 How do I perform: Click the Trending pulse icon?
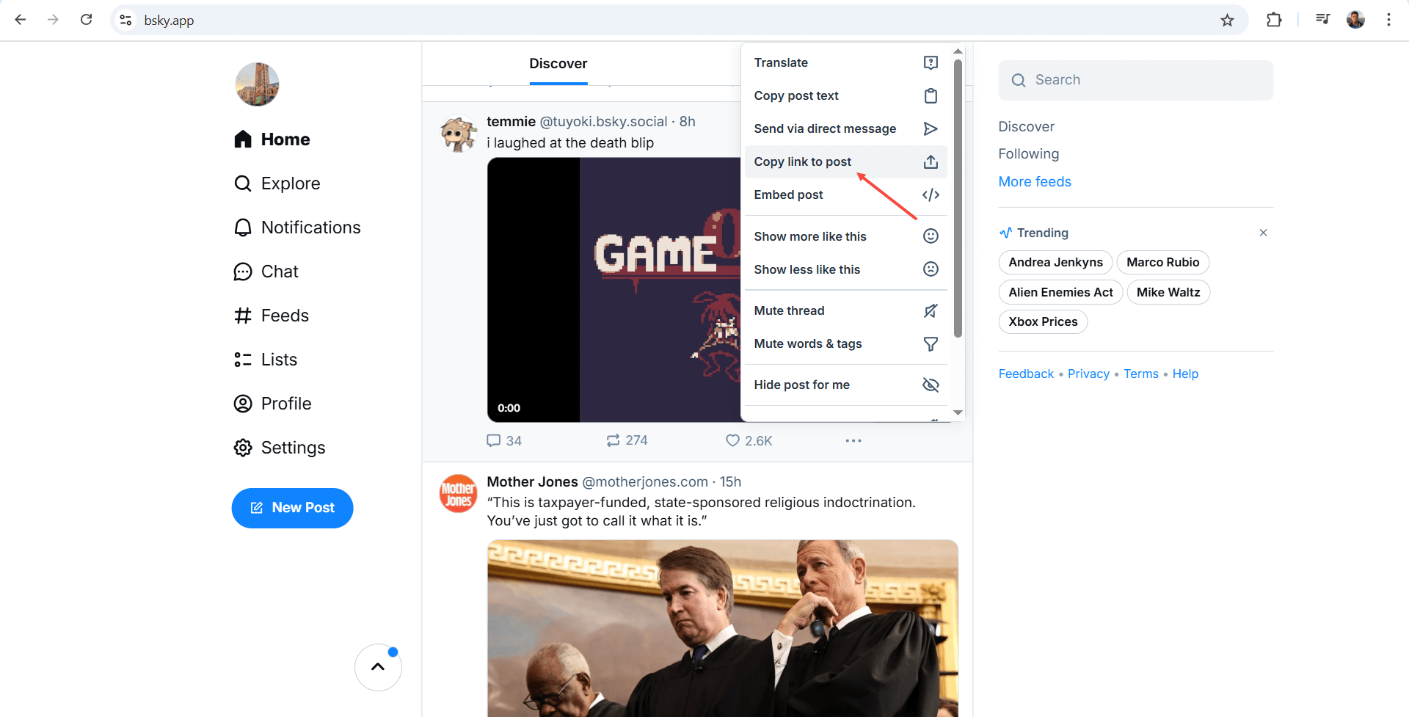(x=1005, y=233)
